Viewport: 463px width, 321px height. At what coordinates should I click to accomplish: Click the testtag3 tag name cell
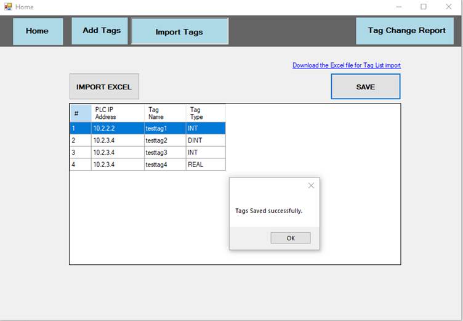pyautogui.click(x=164, y=152)
